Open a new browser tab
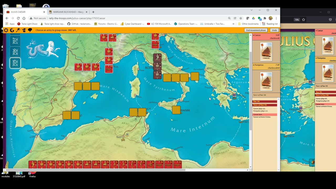This screenshot has height=189, width=336. pos(93,12)
